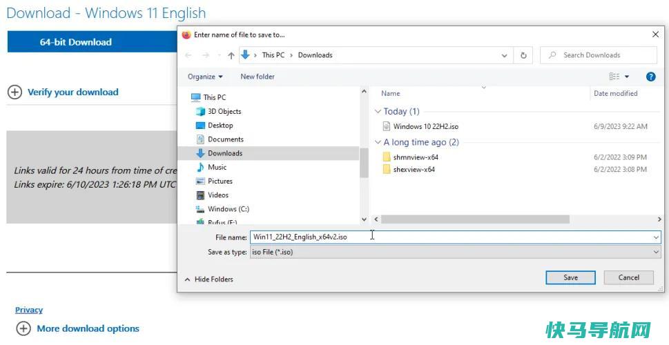
Task: Go back with the left arrow
Action: [x=188, y=55]
